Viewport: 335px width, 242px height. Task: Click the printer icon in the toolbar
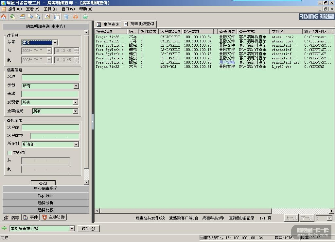pos(22,17)
